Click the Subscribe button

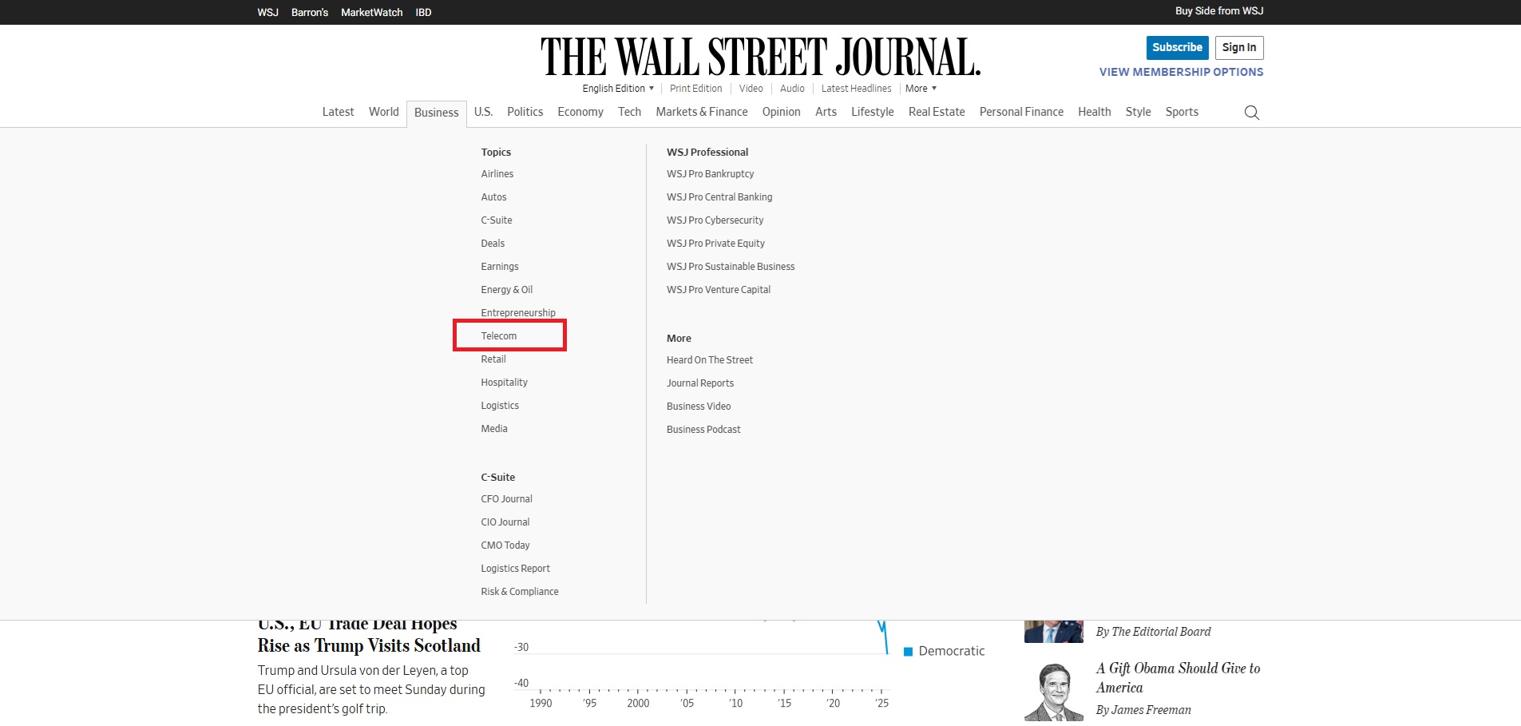(x=1177, y=47)
